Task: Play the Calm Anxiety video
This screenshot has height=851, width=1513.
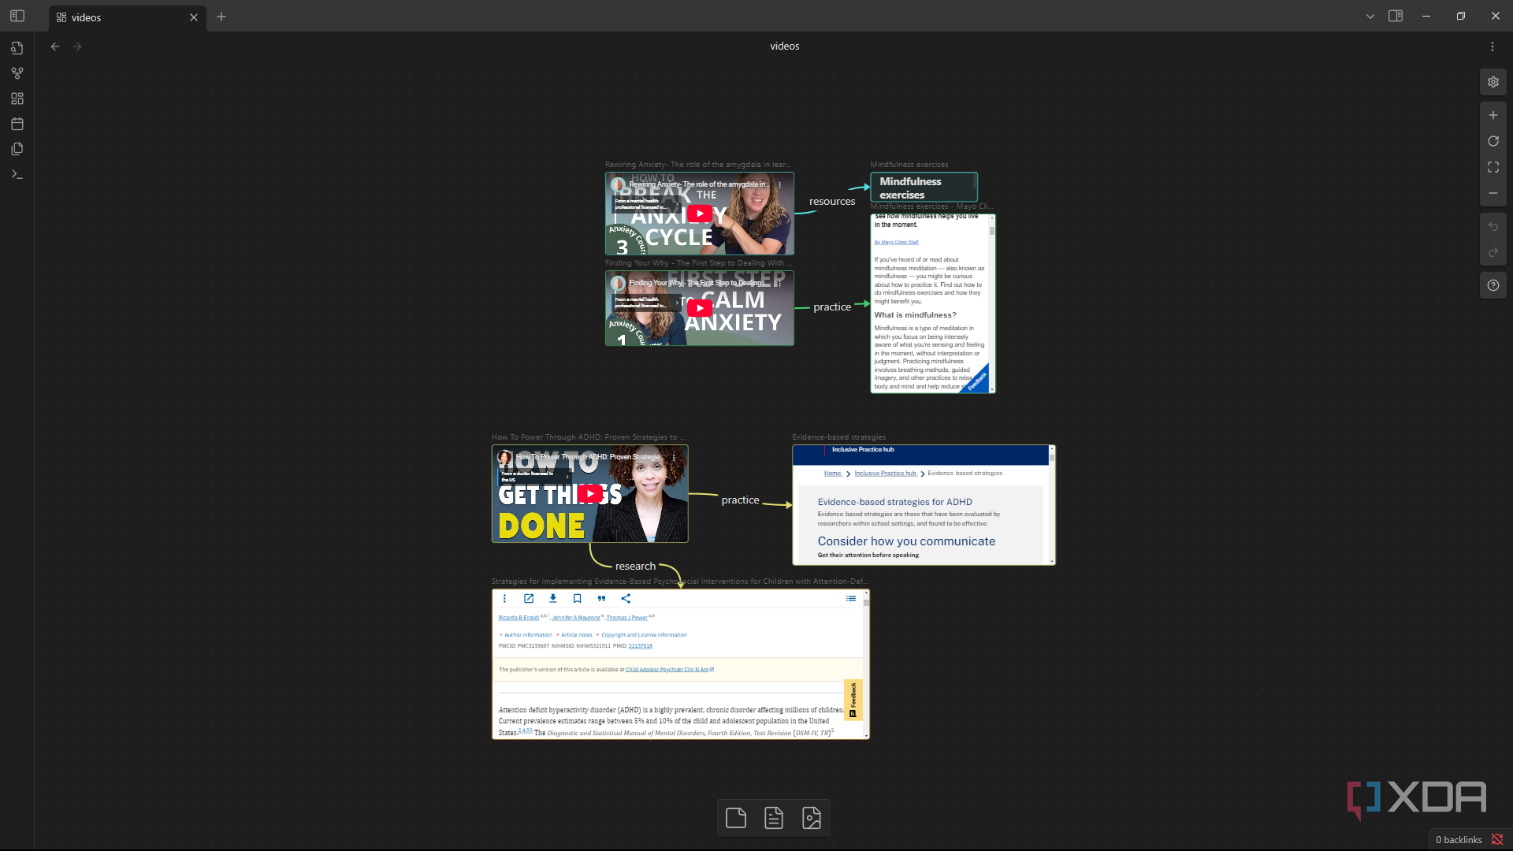Action: click(x=700, y=308)
